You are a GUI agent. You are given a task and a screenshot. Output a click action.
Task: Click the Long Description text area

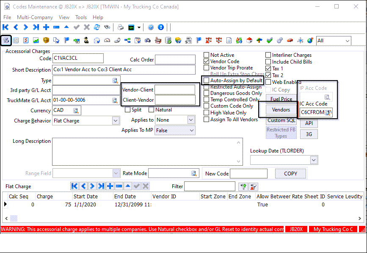click(x=147, y=151)
